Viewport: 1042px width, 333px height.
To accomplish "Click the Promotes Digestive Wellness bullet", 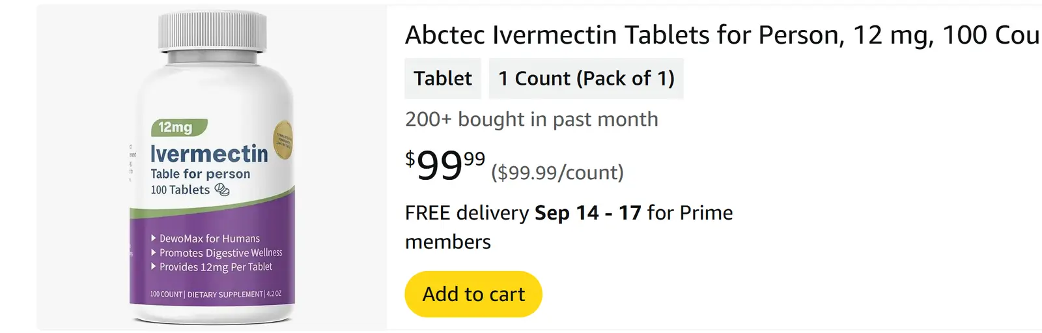I will (x=220, y=253).
